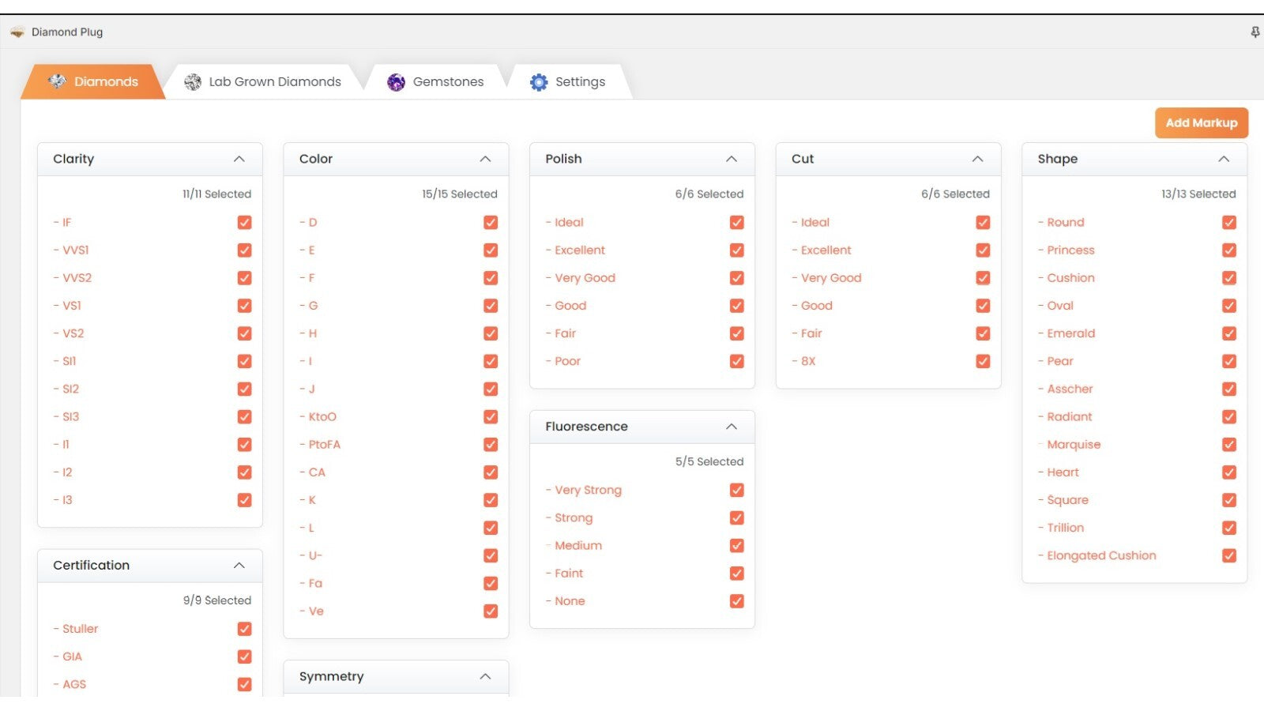Click the 'Radiant' shape label
1264x711 pixels.
point(1069,417)
